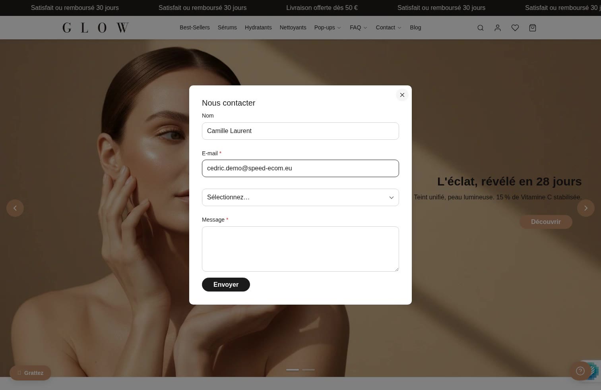Open the search icon in header
The image size is (601, 390).
481,28
